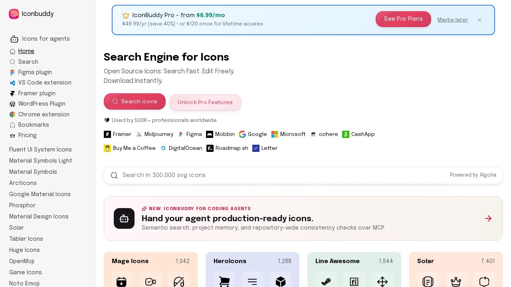Click the Figma plugin icon
Viewport: 511px width, 287px height.
tap(12, 73)
